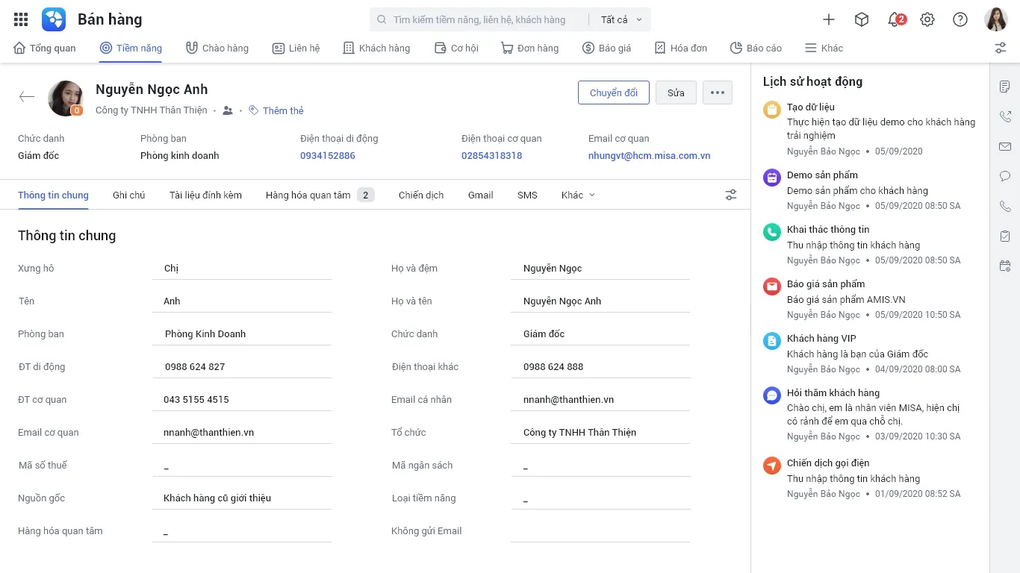
Task: Click the Khách hàng VIP note icon
Action: [x=772, y=341]
